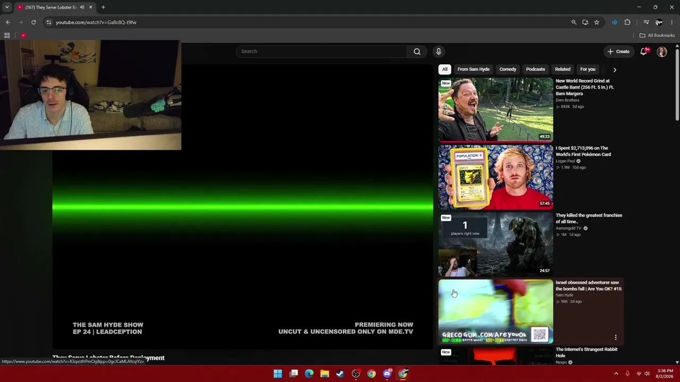The height and width of the screenshot is (382, 680).
Task: Open 'They killed the greatest franchise' title
Action: (589, 218)
